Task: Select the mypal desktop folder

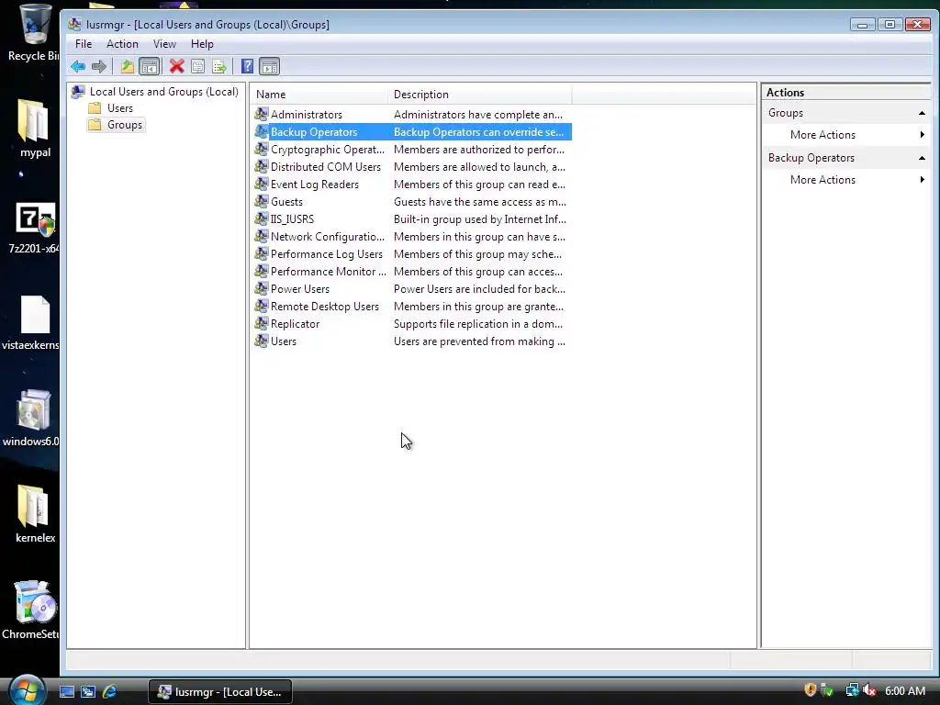Action: (x=34, y=129)
